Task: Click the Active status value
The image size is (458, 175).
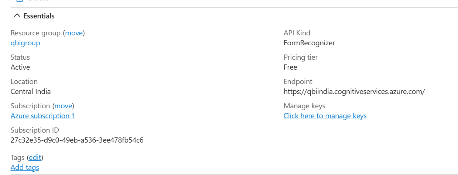Action: pyautogui.click(x=20, y=67)
